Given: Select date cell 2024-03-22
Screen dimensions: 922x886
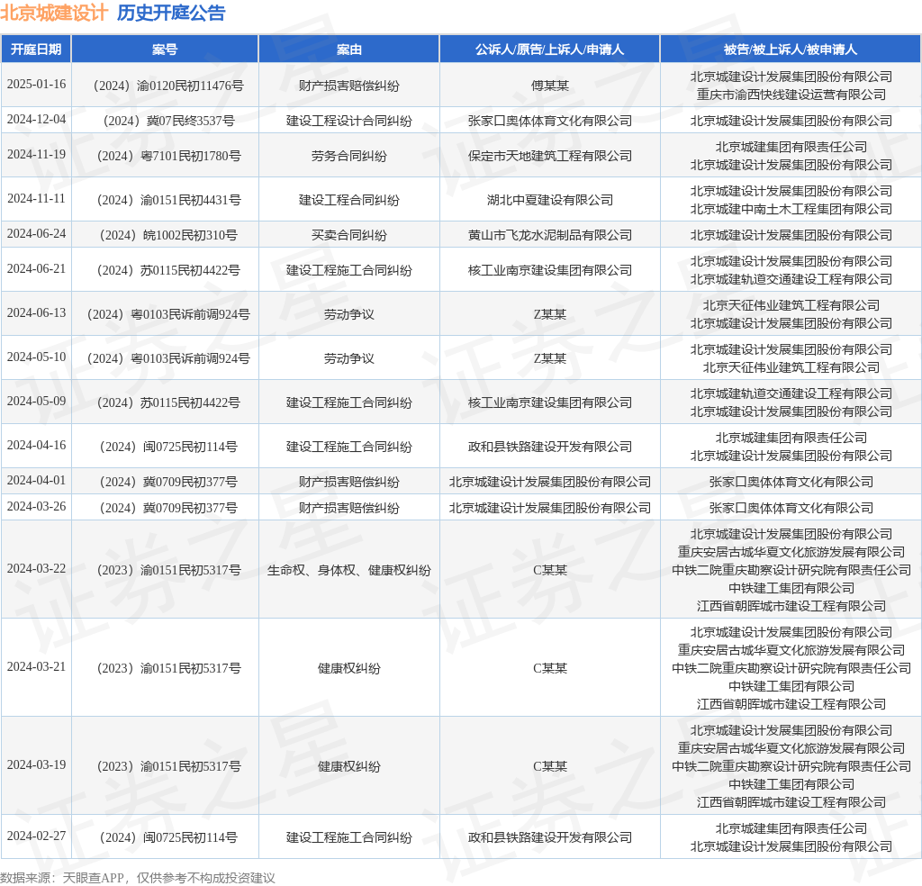Looking at the screenshot, I should [x=36, y=569].
